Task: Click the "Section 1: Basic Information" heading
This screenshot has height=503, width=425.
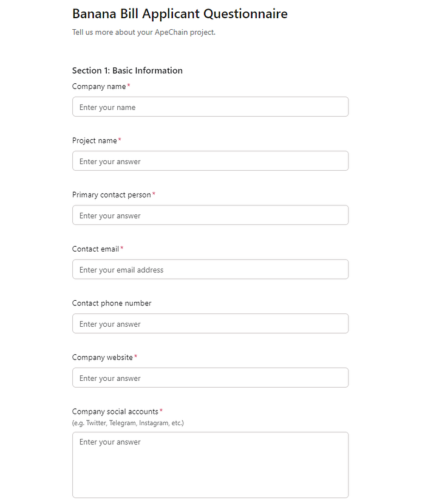Action: click(127, 70)
